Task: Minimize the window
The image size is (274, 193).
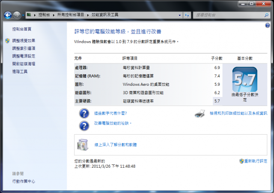Action: [243, 4]
